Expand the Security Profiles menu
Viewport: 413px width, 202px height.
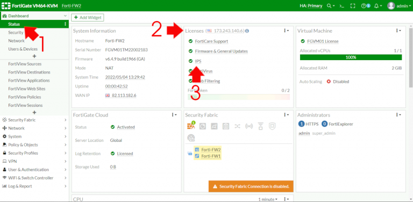tap(34, 153)
